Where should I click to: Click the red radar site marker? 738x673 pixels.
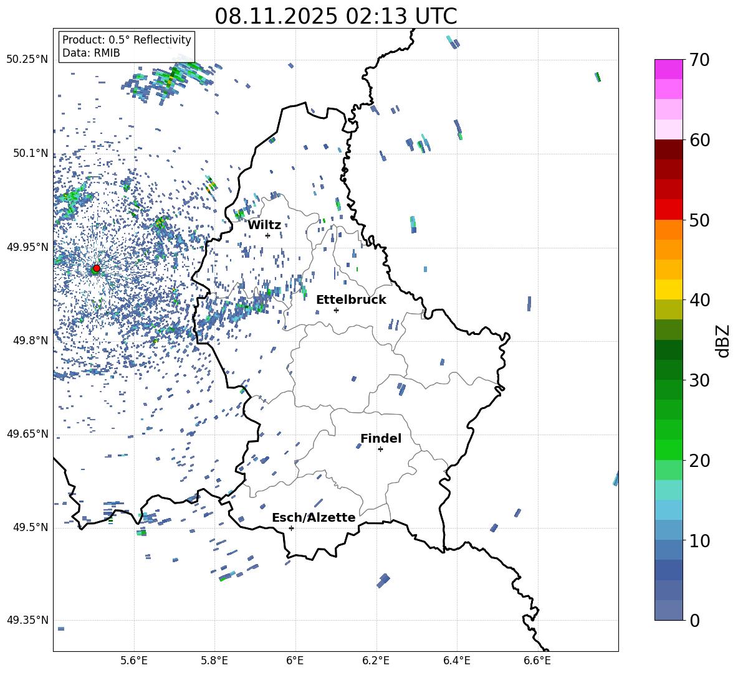point(97,268)
